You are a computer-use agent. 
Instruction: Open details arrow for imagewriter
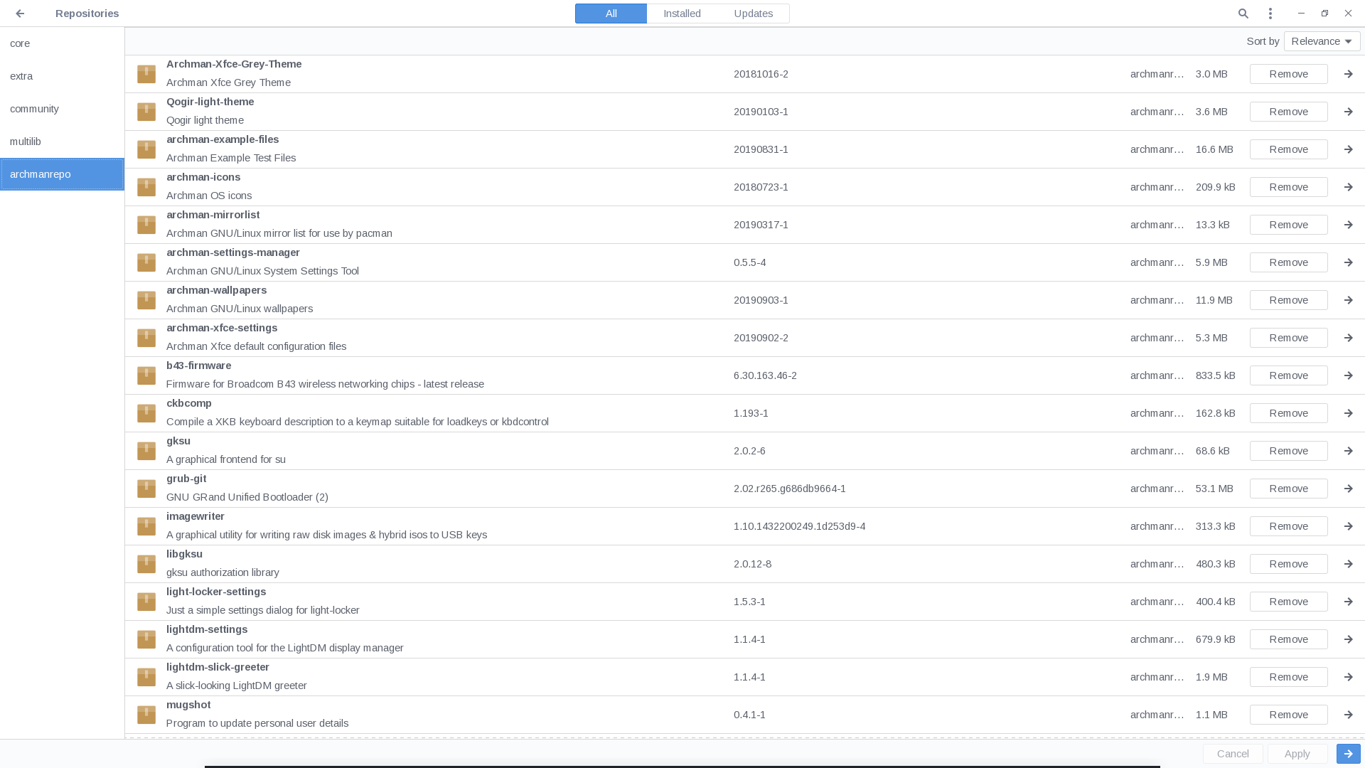coord(1348,526)
